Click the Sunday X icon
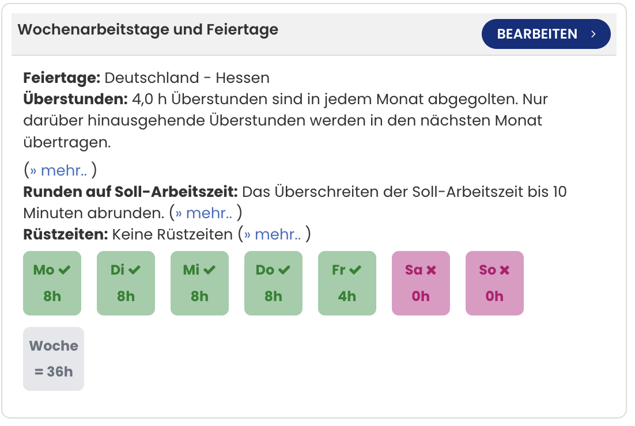635x426 pixels. [x=504, y=270]
